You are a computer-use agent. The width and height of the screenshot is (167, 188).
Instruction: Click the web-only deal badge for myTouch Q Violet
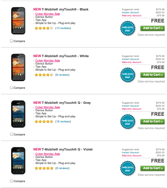pos(128,169)
